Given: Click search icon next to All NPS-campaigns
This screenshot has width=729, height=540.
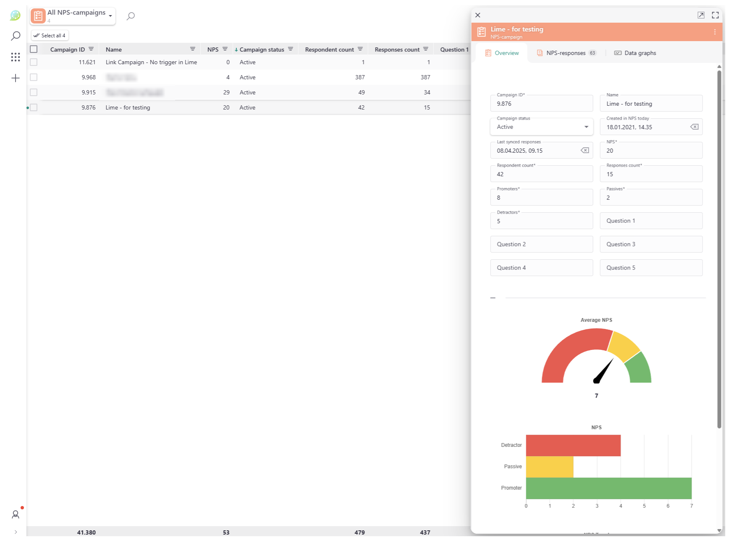Looking at the screenshot, I should (131, 16).
